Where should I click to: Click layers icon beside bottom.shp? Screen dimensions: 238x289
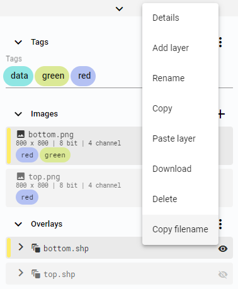point(36,248)
